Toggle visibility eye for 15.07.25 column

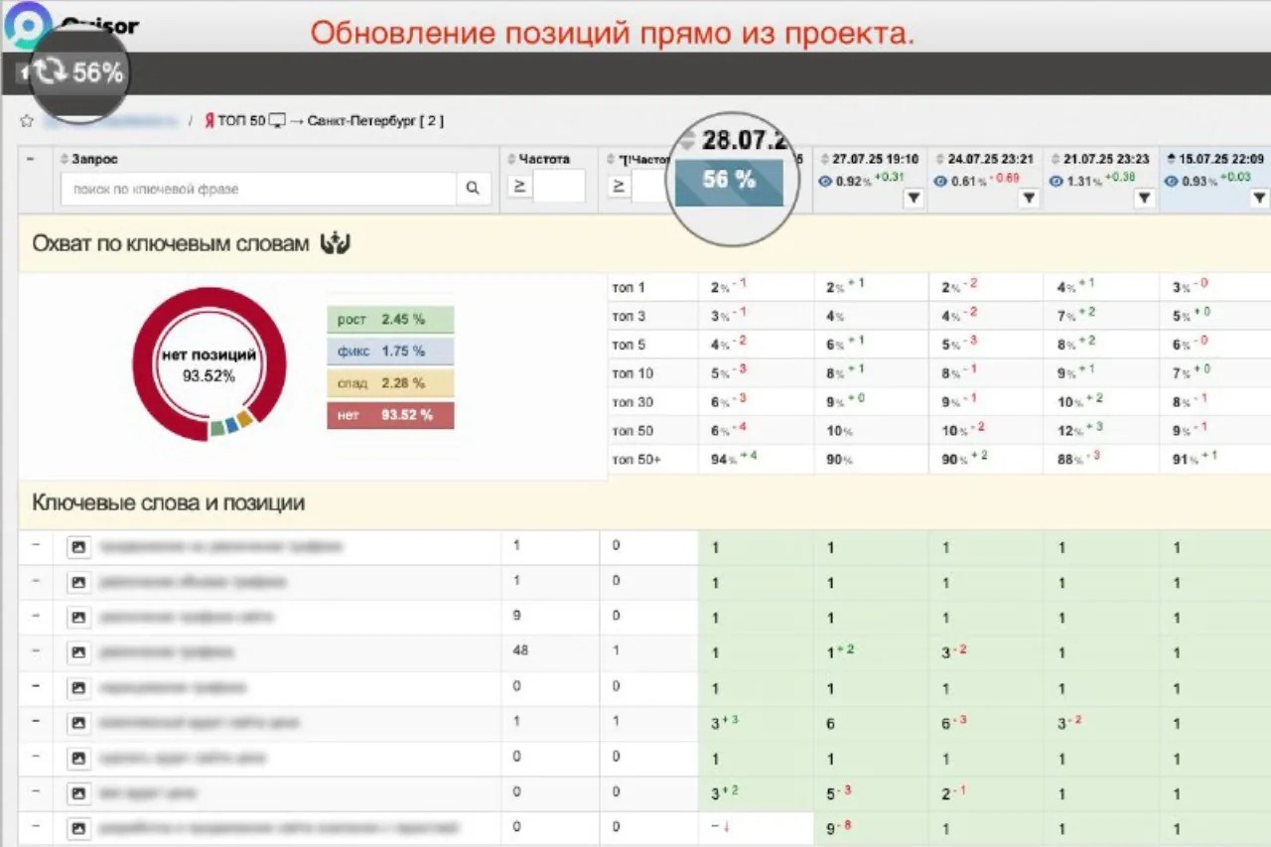point(1172,181)
